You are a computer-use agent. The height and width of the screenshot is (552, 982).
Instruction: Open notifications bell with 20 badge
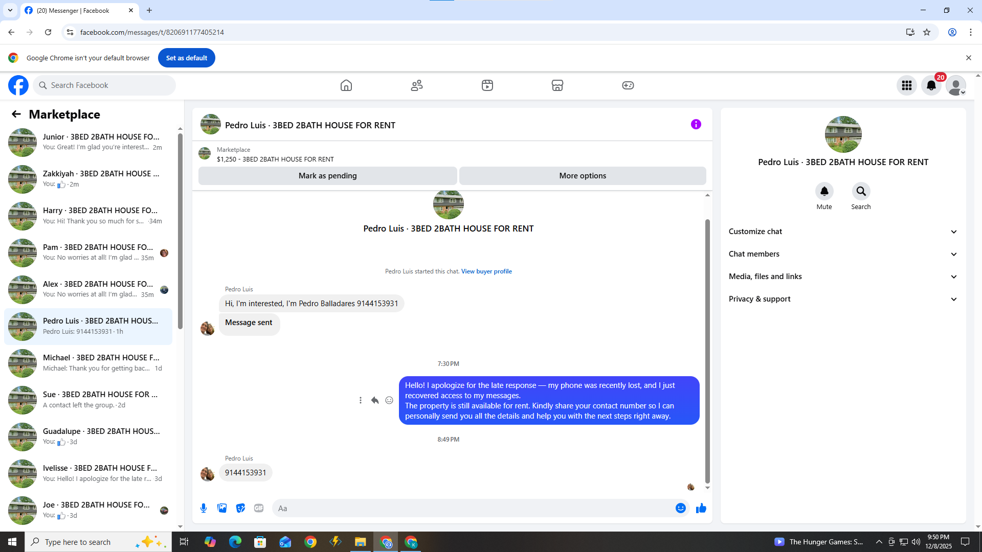[931, 85]
